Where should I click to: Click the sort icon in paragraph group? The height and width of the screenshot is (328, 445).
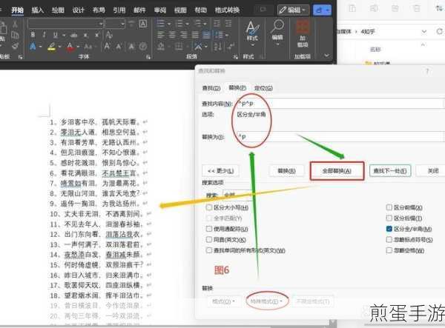tap(217, 47)
